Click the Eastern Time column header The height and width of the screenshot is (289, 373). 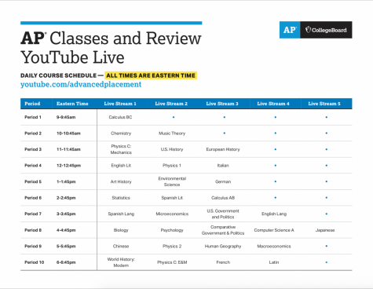pos(72,104)
